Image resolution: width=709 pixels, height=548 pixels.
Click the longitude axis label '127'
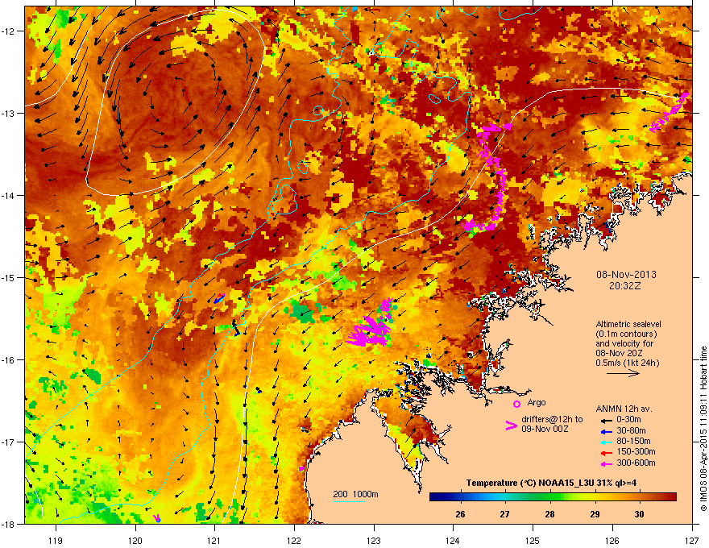click(x=692, y=540)
